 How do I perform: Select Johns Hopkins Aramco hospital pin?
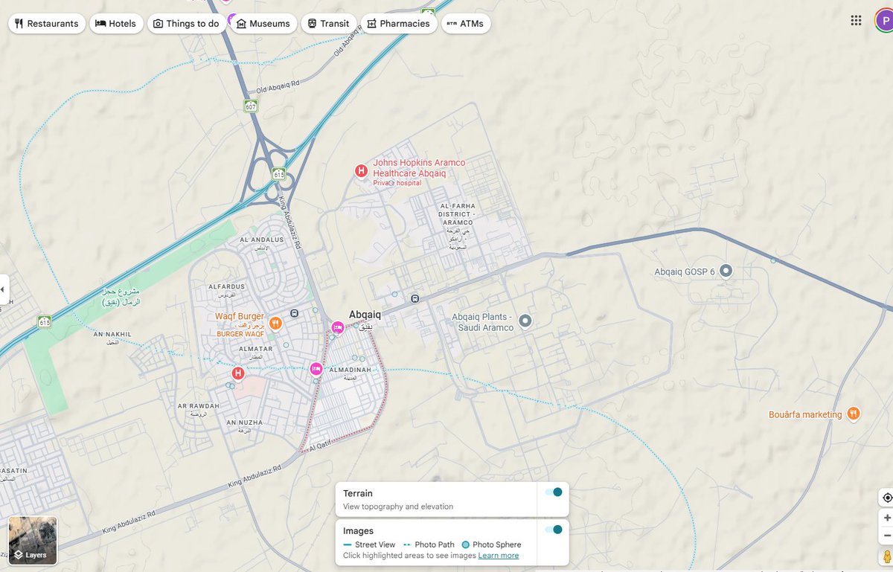point(361,172)
